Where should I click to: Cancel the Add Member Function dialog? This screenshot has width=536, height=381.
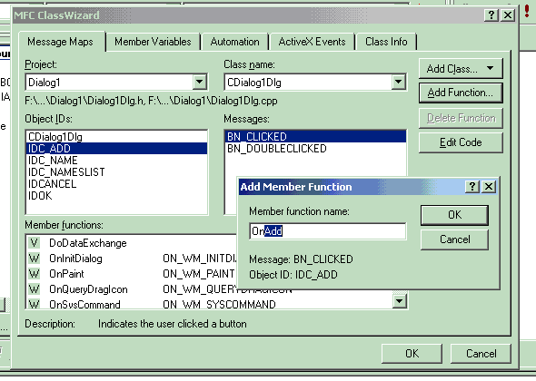point(454,239)
